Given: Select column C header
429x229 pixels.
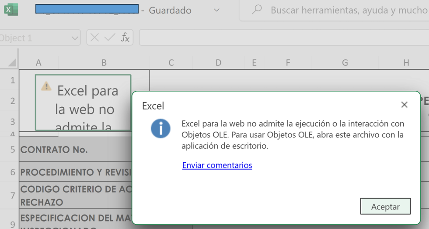Looking at the screenshot, I should (x=171, y=63).
